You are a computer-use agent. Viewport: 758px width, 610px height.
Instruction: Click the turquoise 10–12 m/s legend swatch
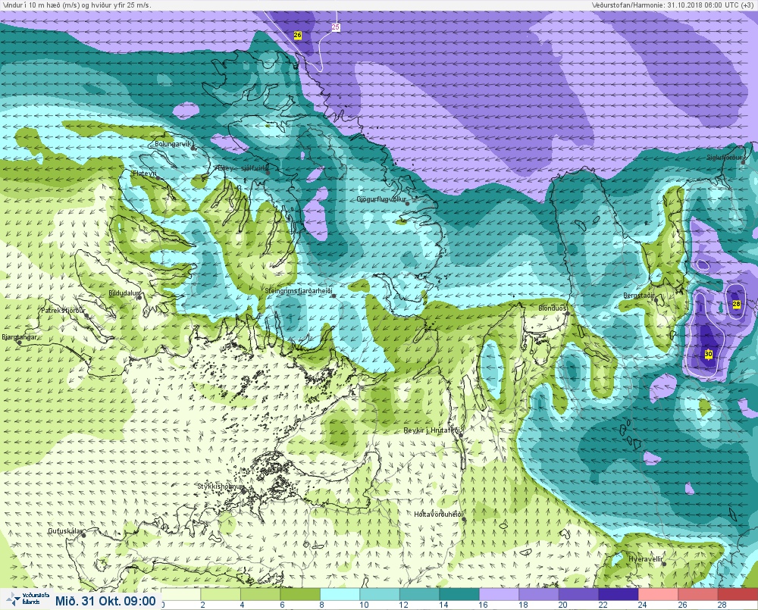point(380,594)
